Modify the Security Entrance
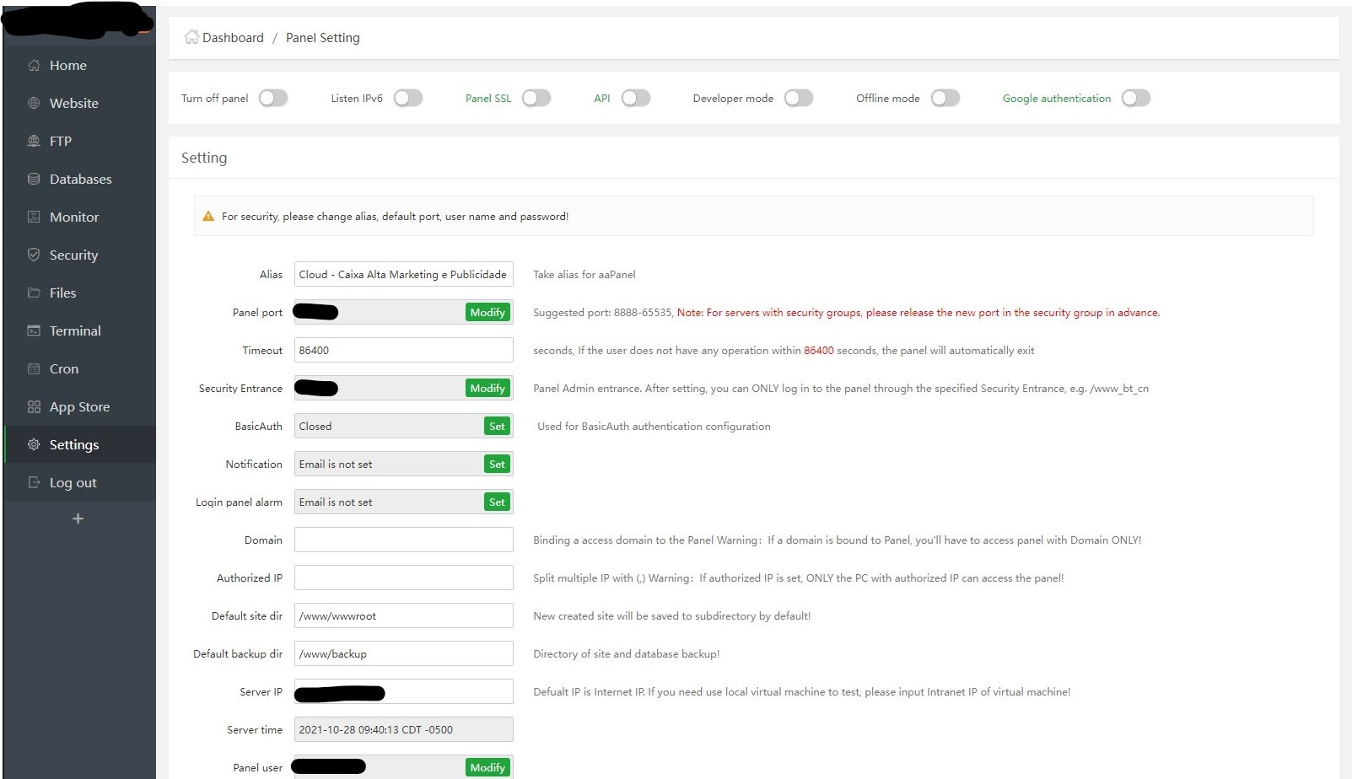1352x779 pixels. pos(487,388)
